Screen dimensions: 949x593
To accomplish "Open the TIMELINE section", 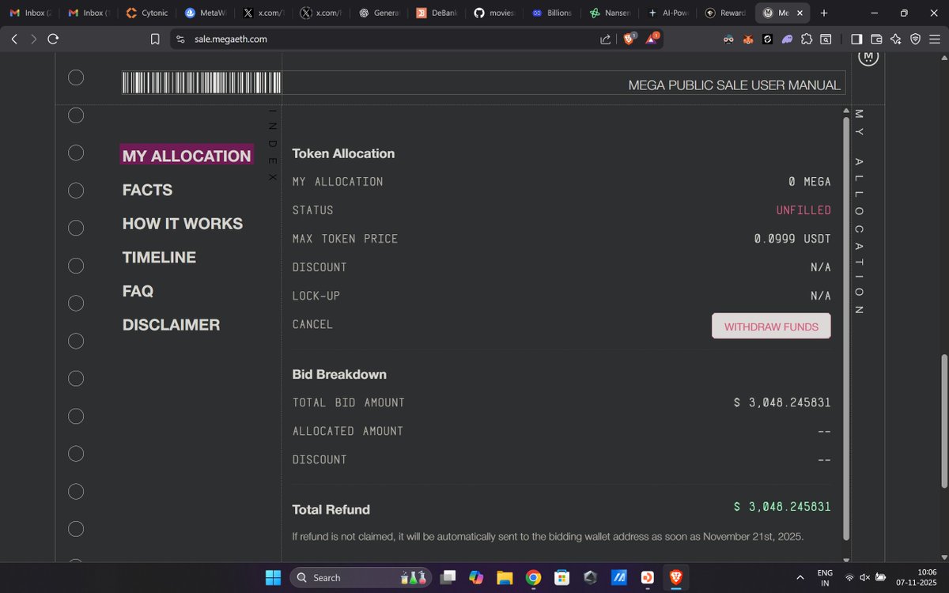I will coord(159,258).
